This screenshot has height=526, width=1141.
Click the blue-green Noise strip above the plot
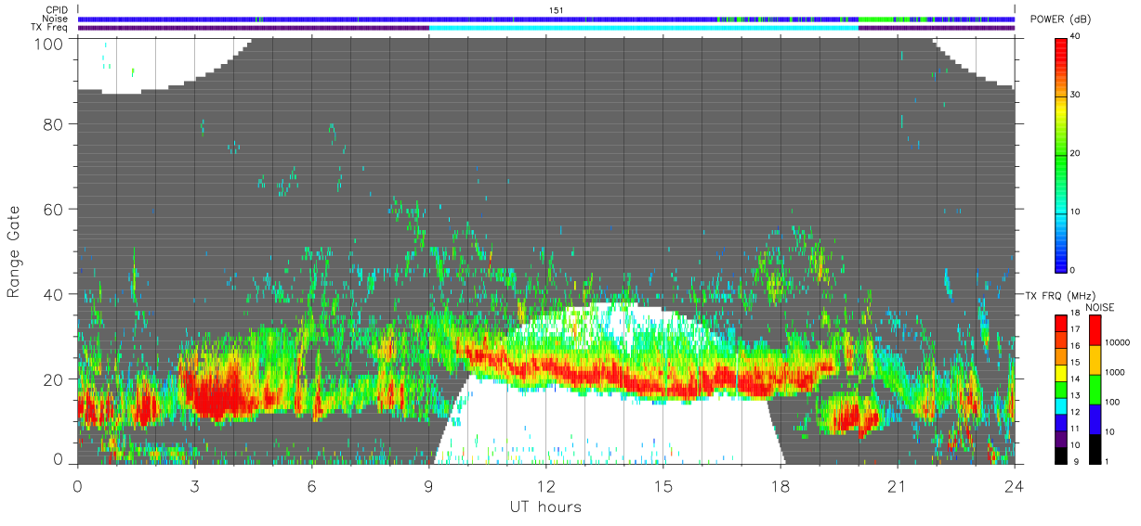[x=546, y=19]
